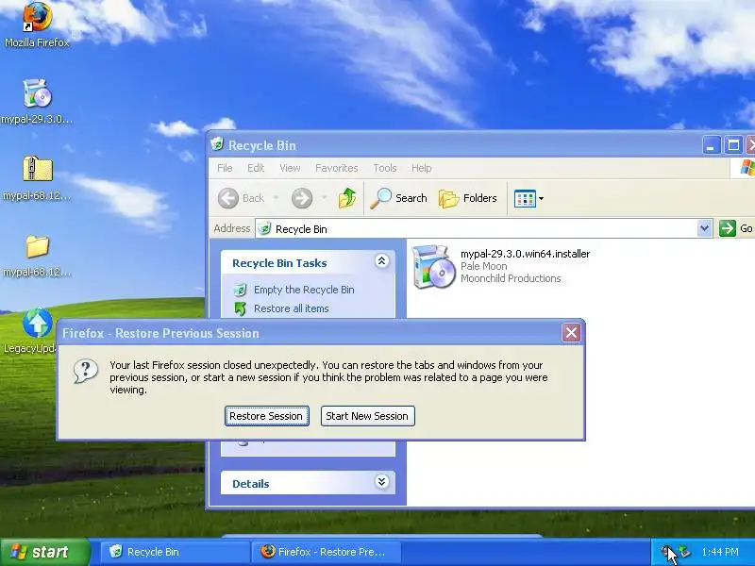Viewport: 755px width, 566px height.
Task: Click the Restore all items icon
Action: 240,308
